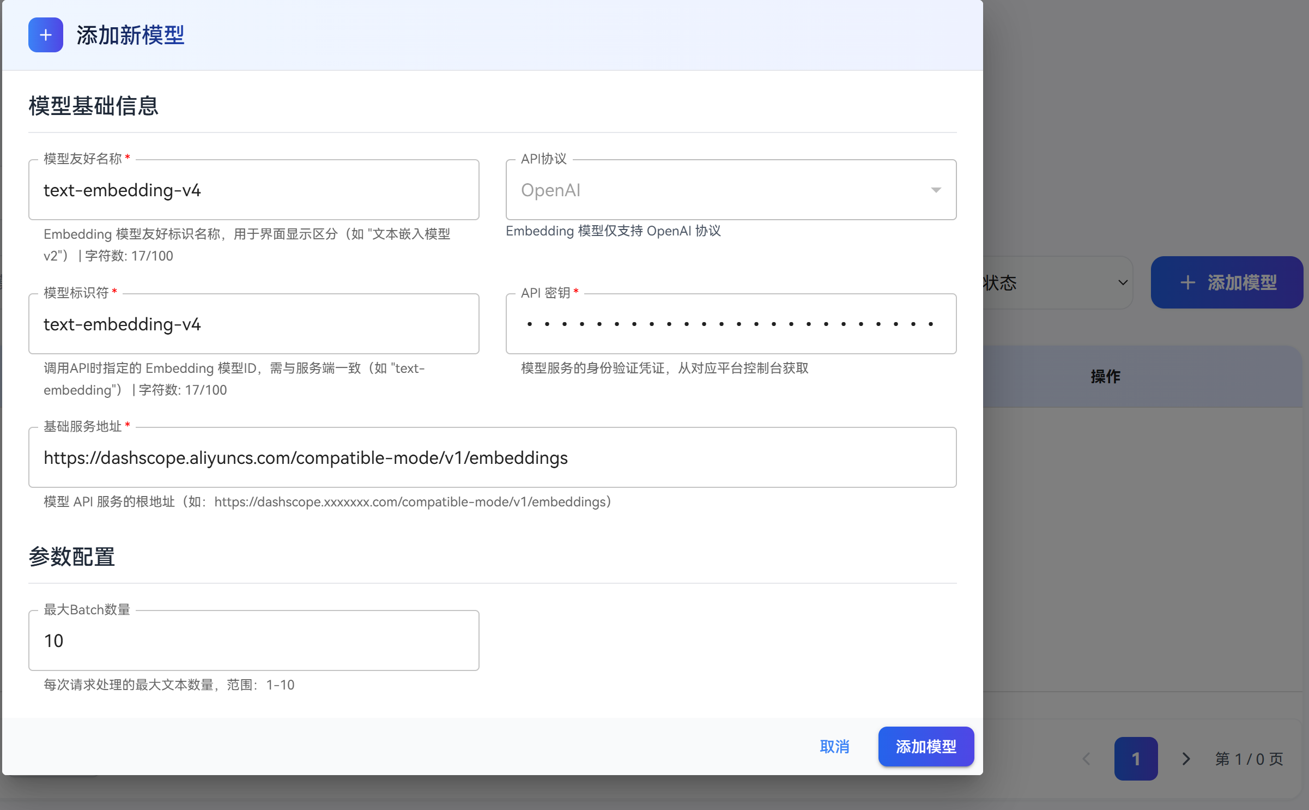This screenshot has height=810, width=1309.
Task: Click the previous page arrow in pagination
Action: (x=1086, y=759)
